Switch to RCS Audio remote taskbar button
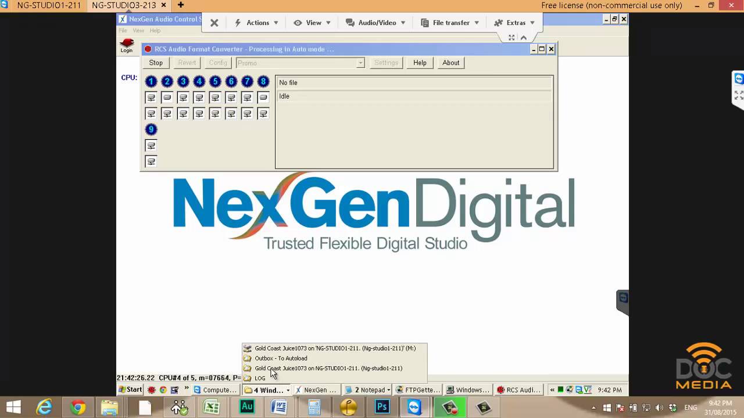Viewport: 744px width, 418px height. click(519, 390)
